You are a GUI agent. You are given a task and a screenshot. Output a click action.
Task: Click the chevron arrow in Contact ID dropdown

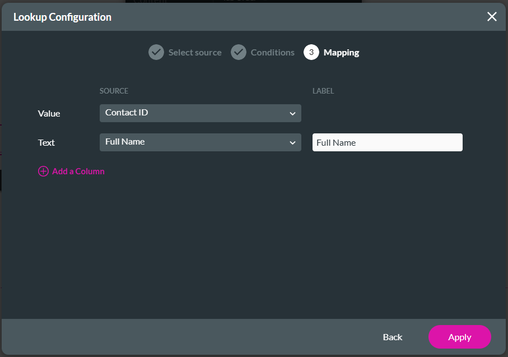(292, 114)
